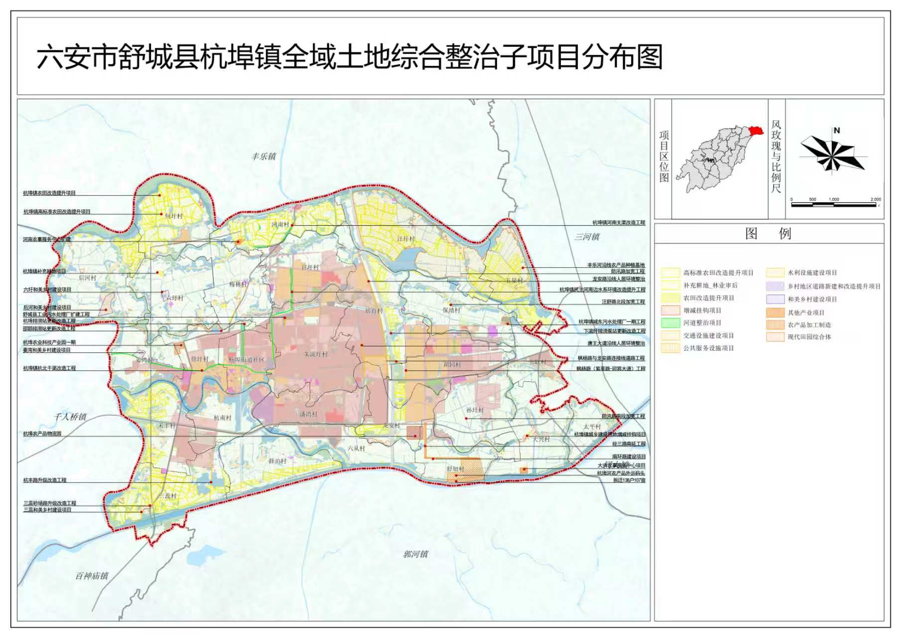902x638 pixels.
Task: Click the red highlighted region in locator map
Action: click(756, 130)
